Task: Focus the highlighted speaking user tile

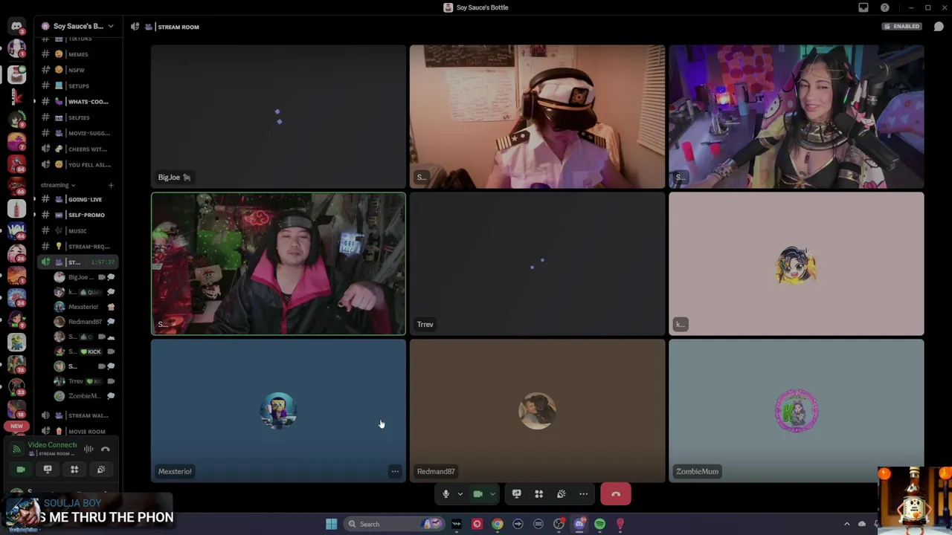Action: click(279, 264)
